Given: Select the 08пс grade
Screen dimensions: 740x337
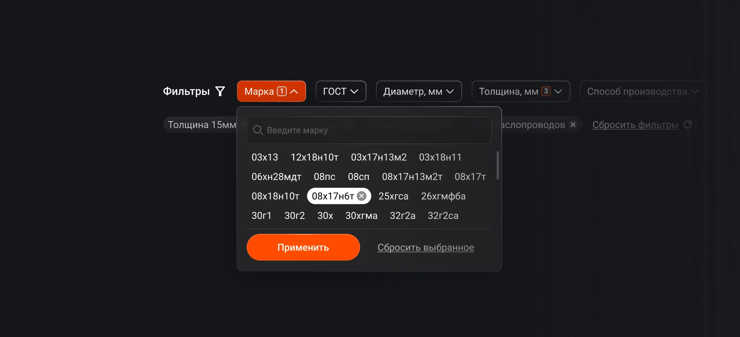Looking at the screenshot, I should click(325, 177).
